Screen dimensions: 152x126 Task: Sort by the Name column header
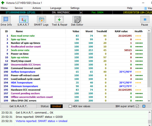pos(19,31)
